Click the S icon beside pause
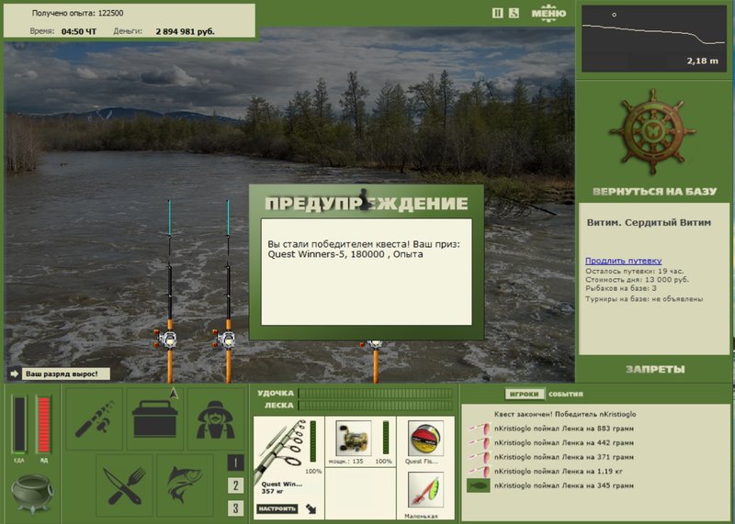The height and width of the screenshot is (524, 735). [514, 13]
